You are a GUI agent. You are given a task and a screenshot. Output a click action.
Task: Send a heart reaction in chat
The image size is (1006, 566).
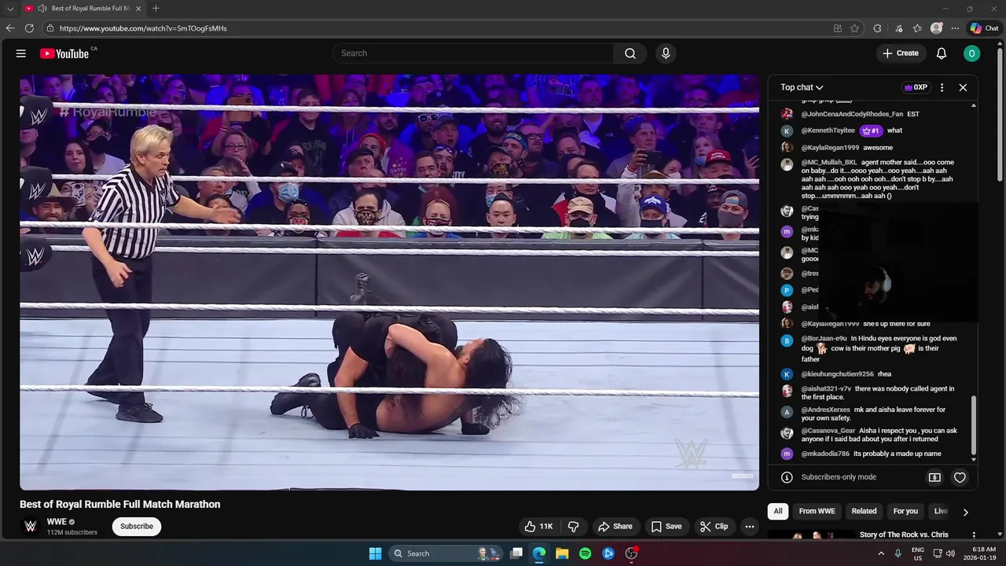tap(960, 477)
